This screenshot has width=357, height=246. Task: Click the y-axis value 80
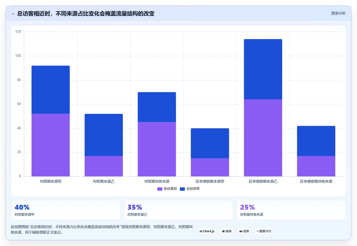pyautogui.click(x=19, y=80)
